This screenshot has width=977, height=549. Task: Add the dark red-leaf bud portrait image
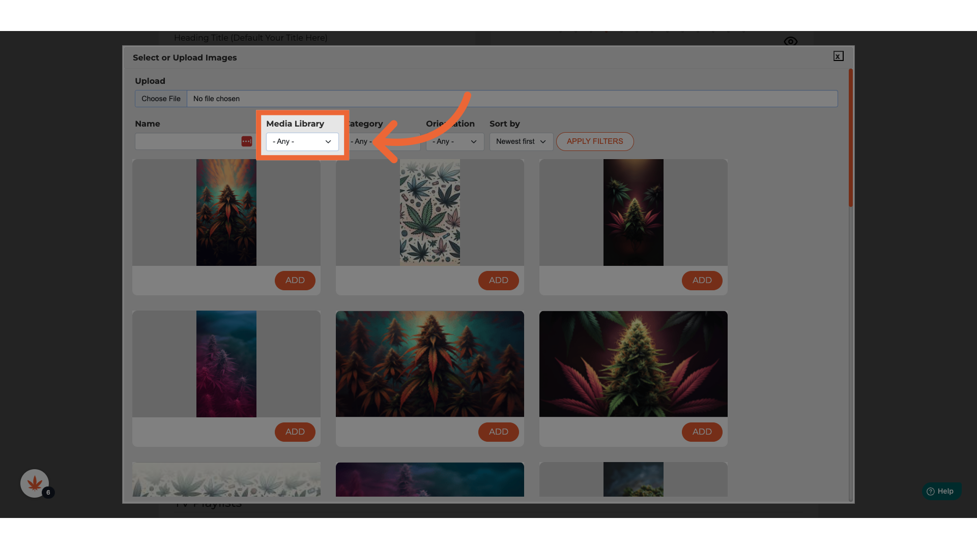702,280
